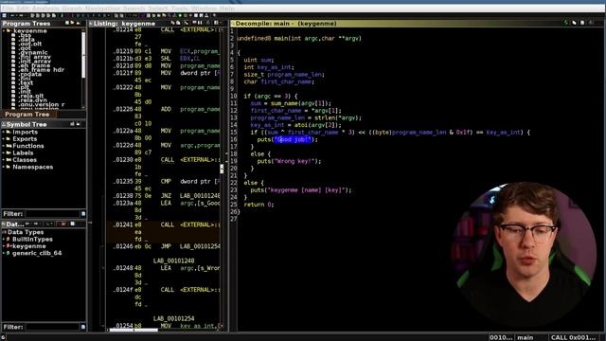This screenshot has width=606, height=341.
Task: Click the copy icon in Decompile header
Action: 575,23
